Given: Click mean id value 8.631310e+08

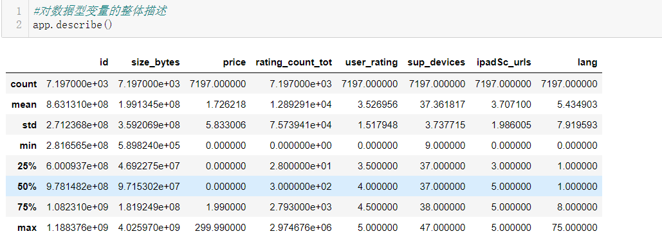Looking at the screenshot, I should tap(77, 105).
